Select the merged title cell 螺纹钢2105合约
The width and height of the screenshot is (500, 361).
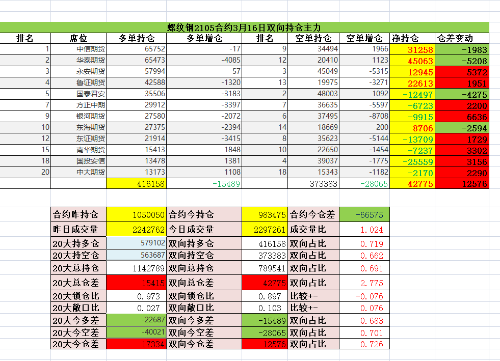point(244,27)
